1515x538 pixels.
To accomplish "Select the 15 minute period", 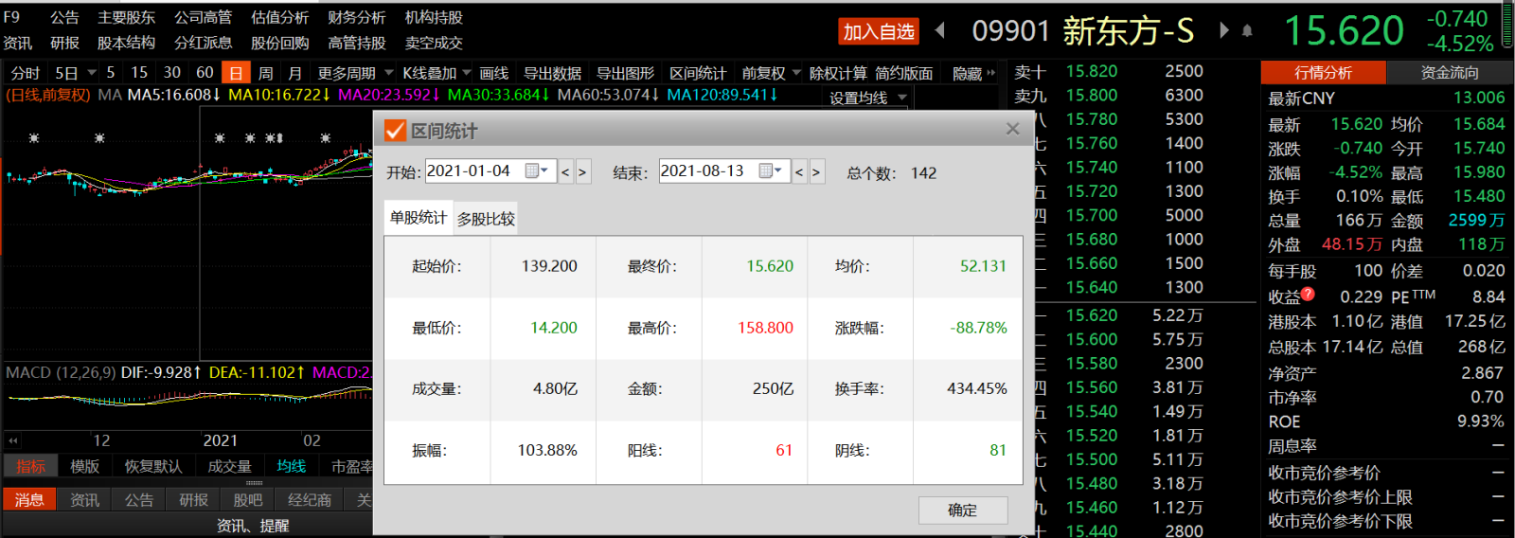I will coord(139,72).
